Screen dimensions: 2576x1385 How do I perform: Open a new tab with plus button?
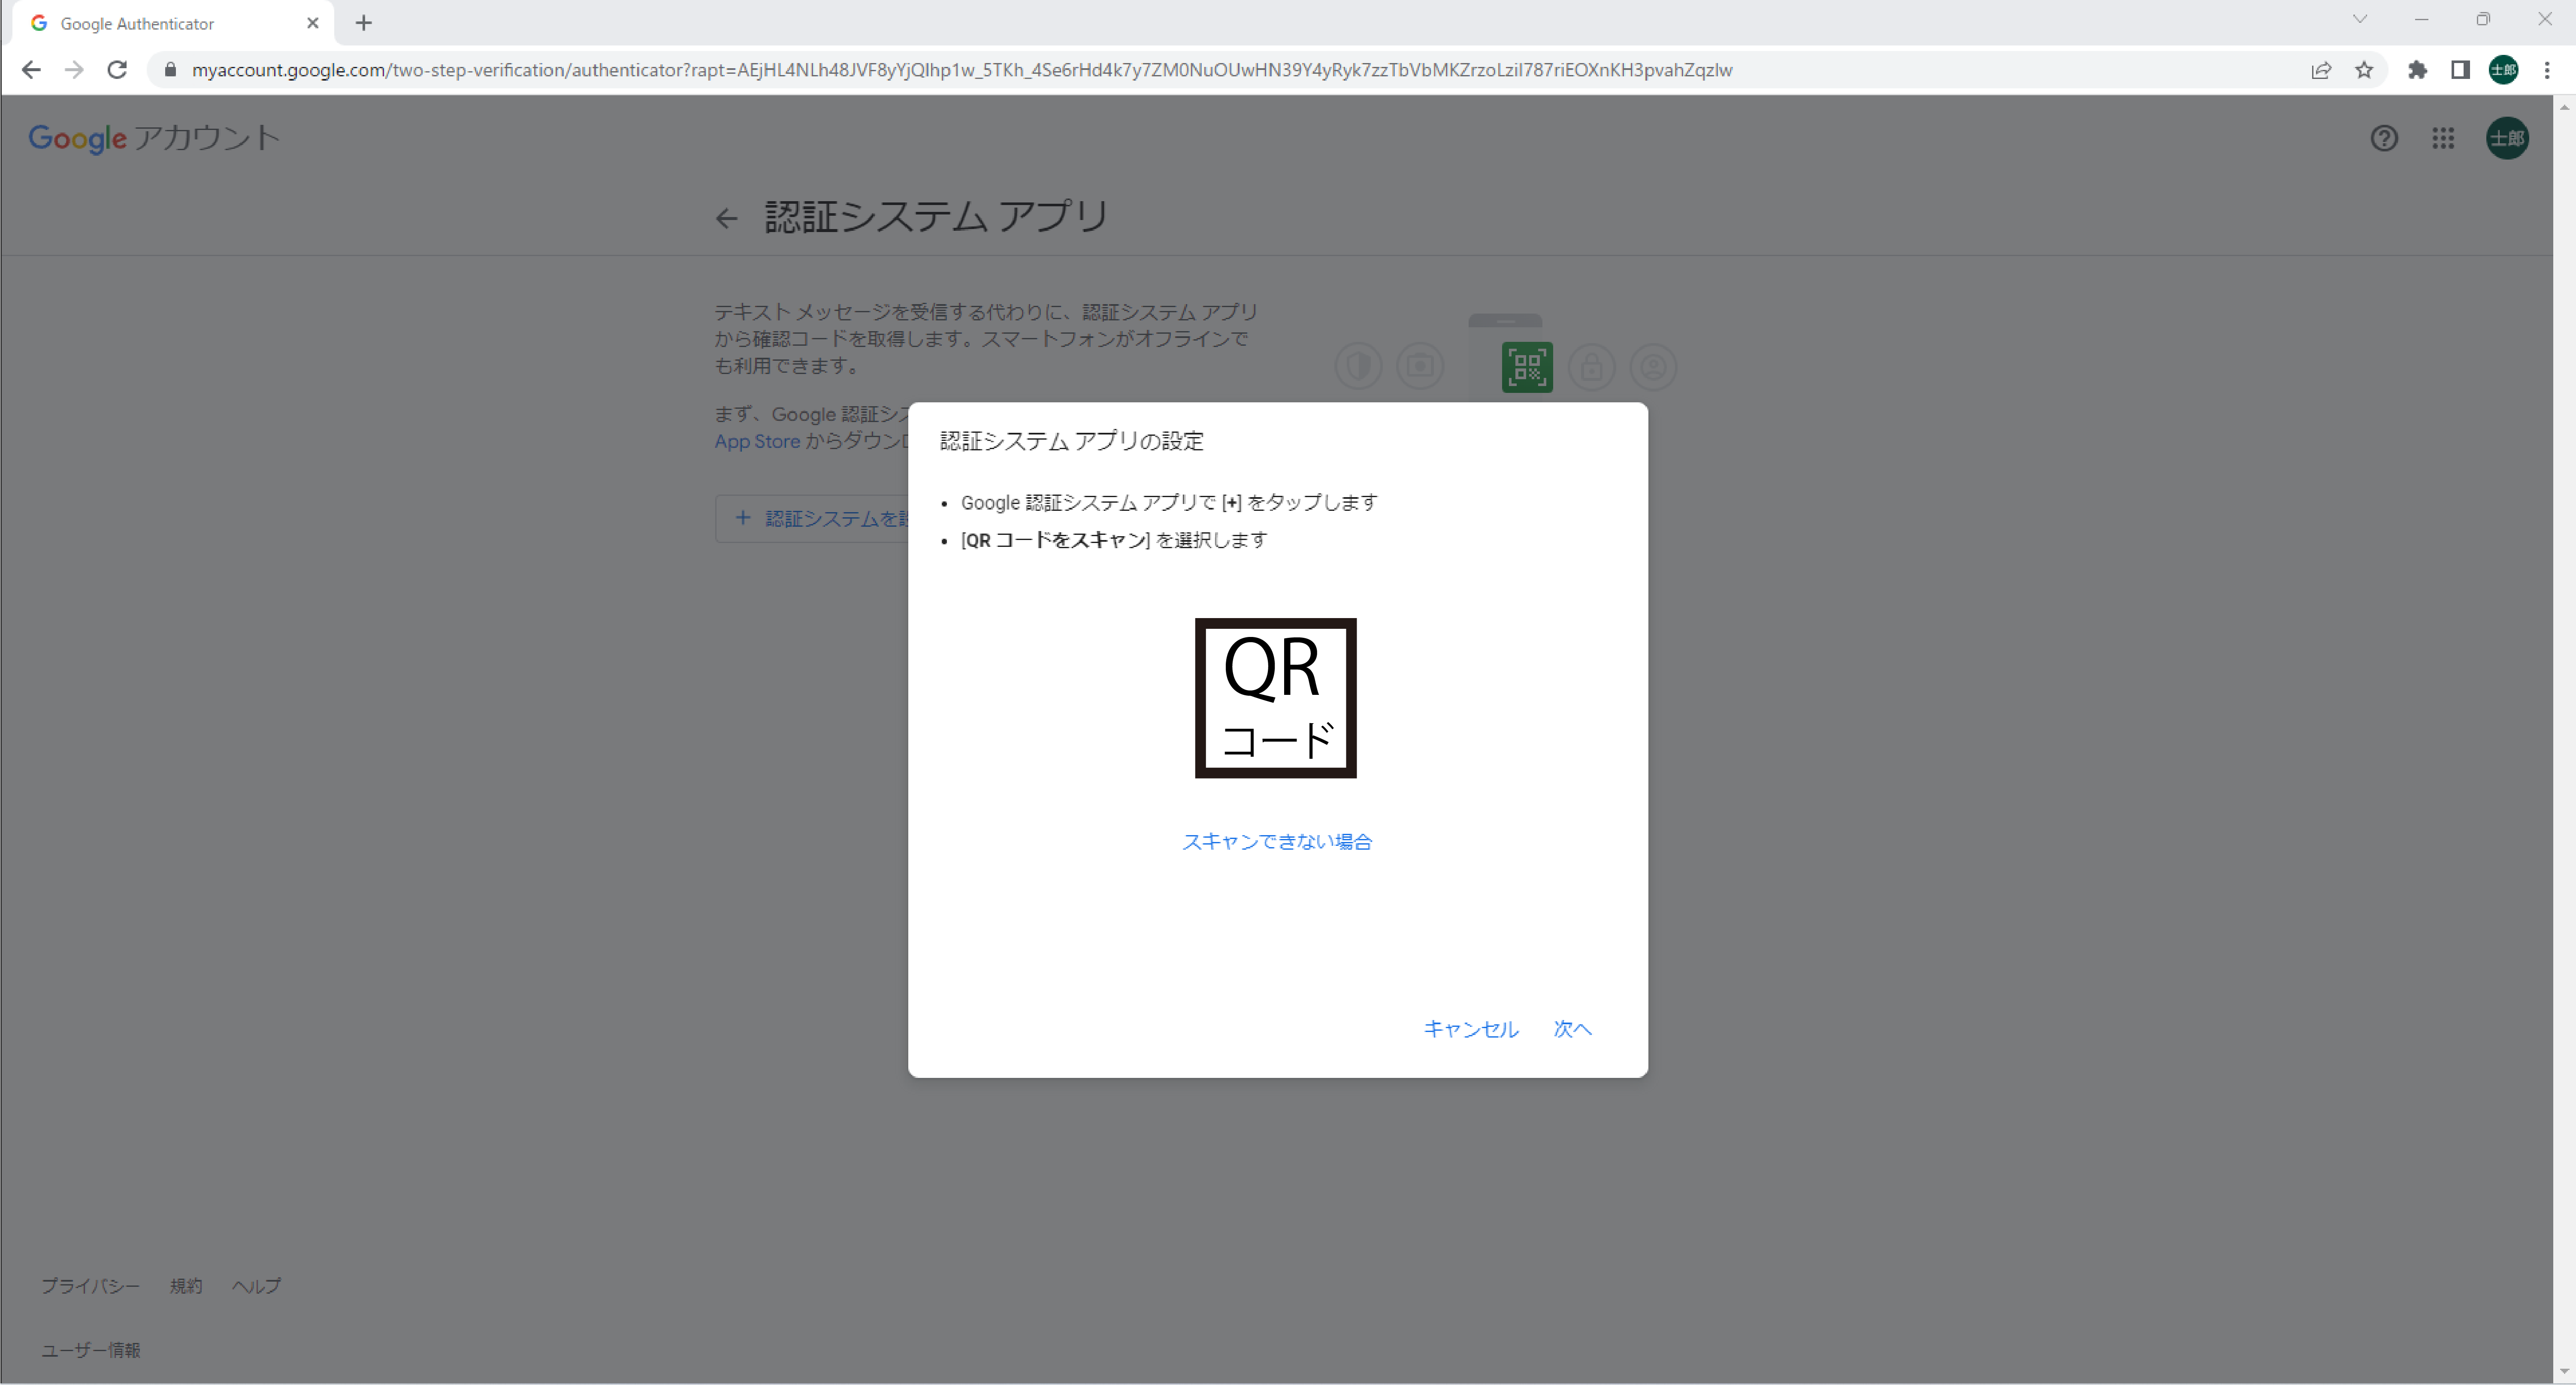pos(364,23)
